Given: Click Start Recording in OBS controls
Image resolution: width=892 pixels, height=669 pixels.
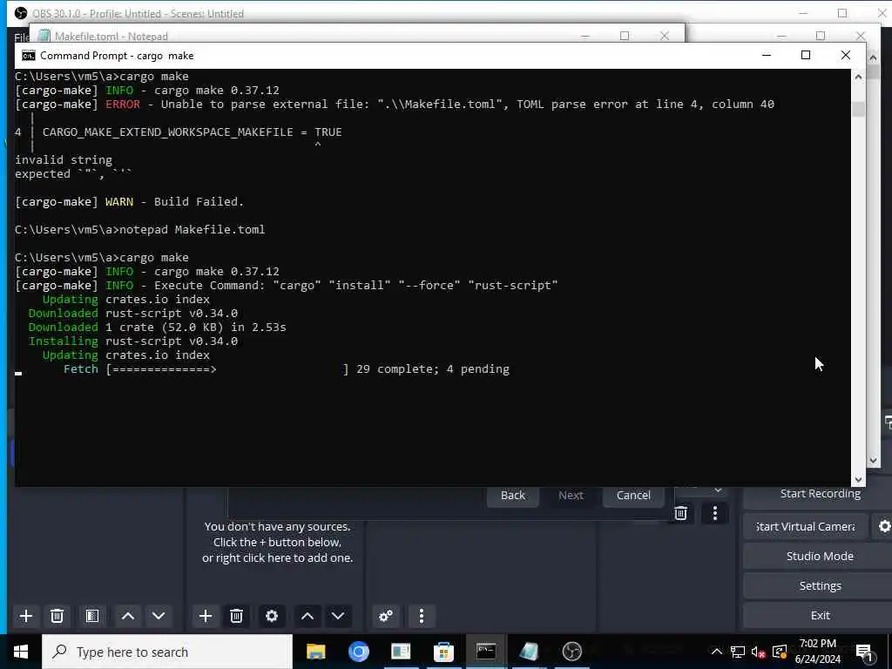Looking at the screenshot, I should coord(821,494).
